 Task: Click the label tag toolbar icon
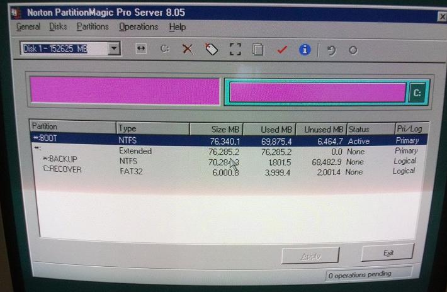coord(212,49)
